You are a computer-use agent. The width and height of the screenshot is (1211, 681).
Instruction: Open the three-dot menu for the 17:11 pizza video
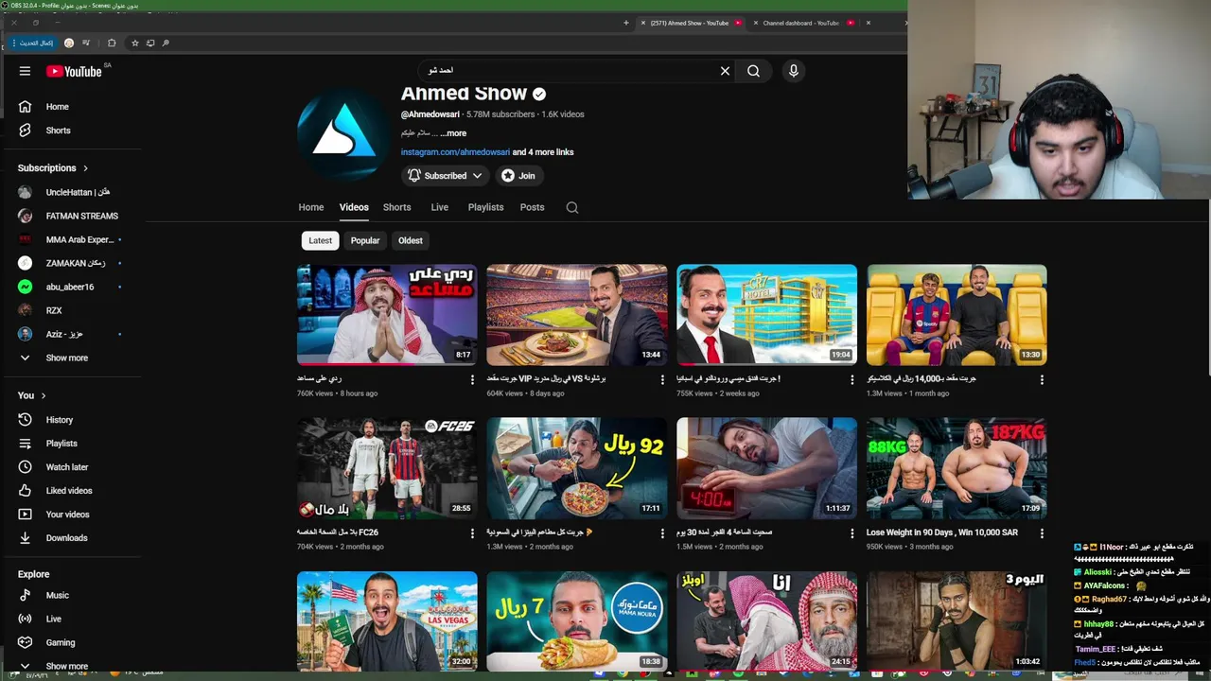point(662,533)
